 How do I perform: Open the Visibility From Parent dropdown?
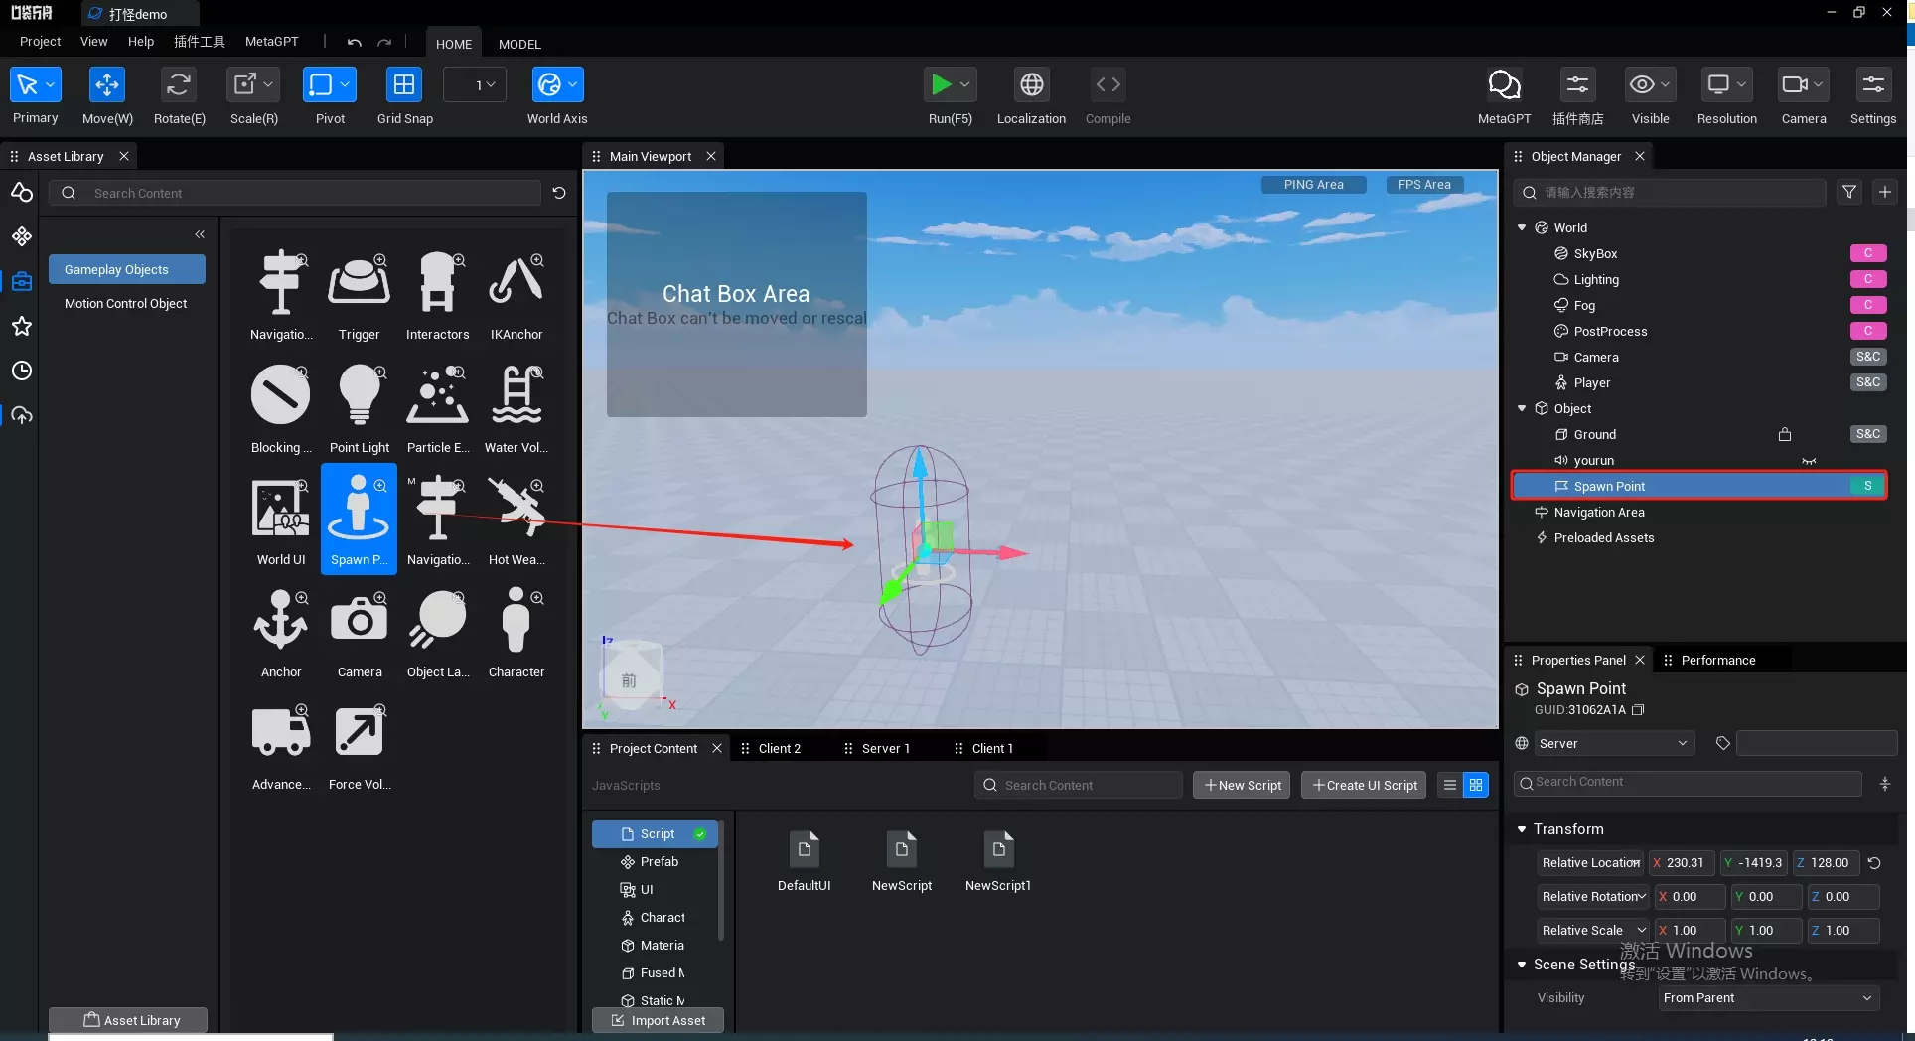point(1768,998)
